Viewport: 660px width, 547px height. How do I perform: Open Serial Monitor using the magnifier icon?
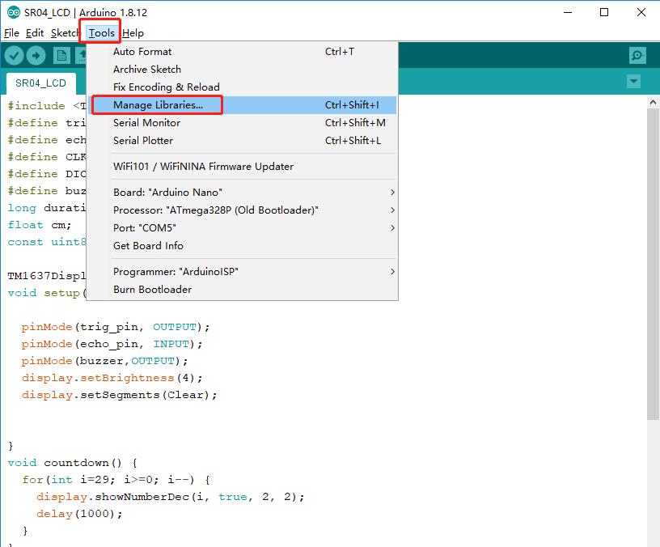click(x=637, y=55)
